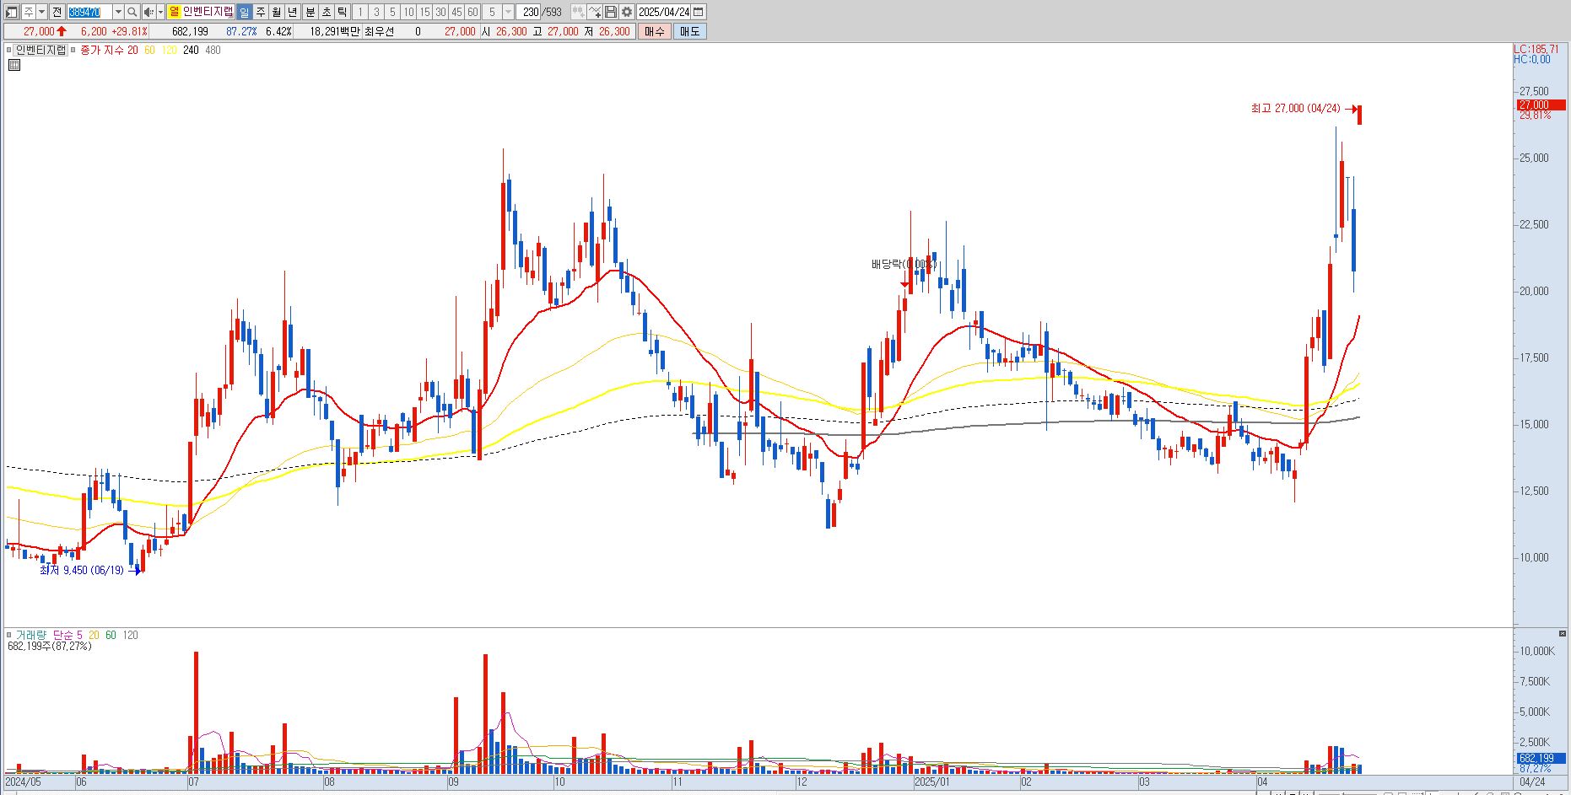Click the 매도 sell button
This screenshot has width=1571, height=795.
pyautogui.click(x=689, y=31)
